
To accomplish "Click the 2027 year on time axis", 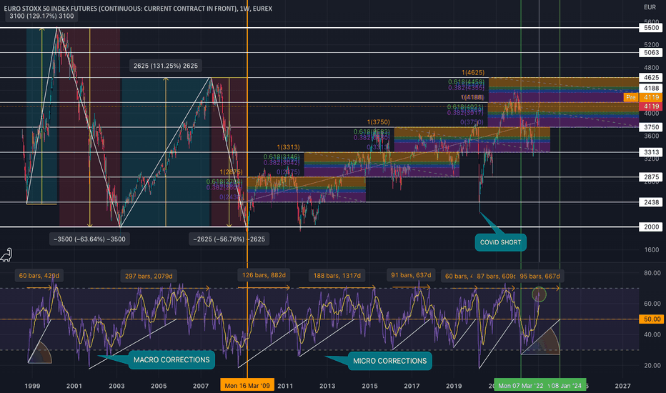I will (x=622, y=386).
